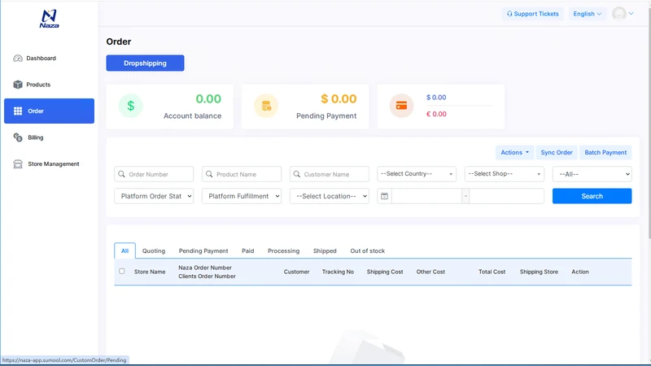
Task: Open the Platform Fulfillment dropdown
Action: pos(242,196)
